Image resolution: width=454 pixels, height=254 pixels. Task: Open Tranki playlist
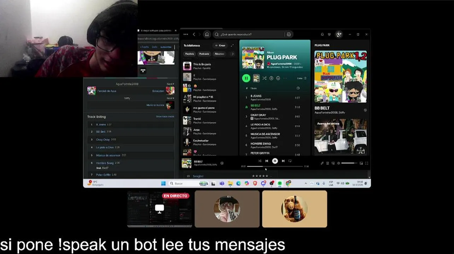(209, 120)
